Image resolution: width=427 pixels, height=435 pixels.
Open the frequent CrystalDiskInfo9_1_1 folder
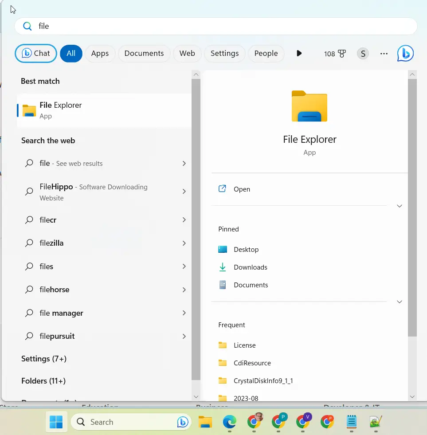(263, 380)
